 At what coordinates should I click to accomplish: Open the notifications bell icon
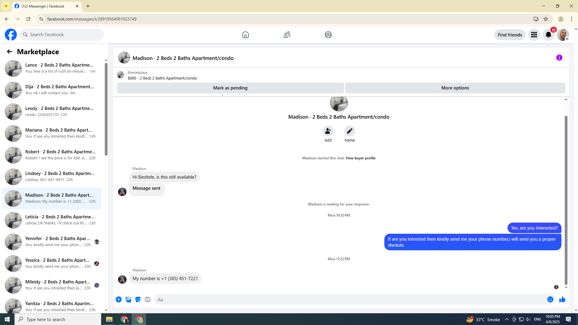click(x=548, y=35)
